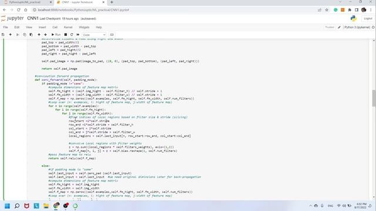This screenshot has height=211, width=376.
Task: Show hidden system tray icons
Action: [x=311, y=206]
